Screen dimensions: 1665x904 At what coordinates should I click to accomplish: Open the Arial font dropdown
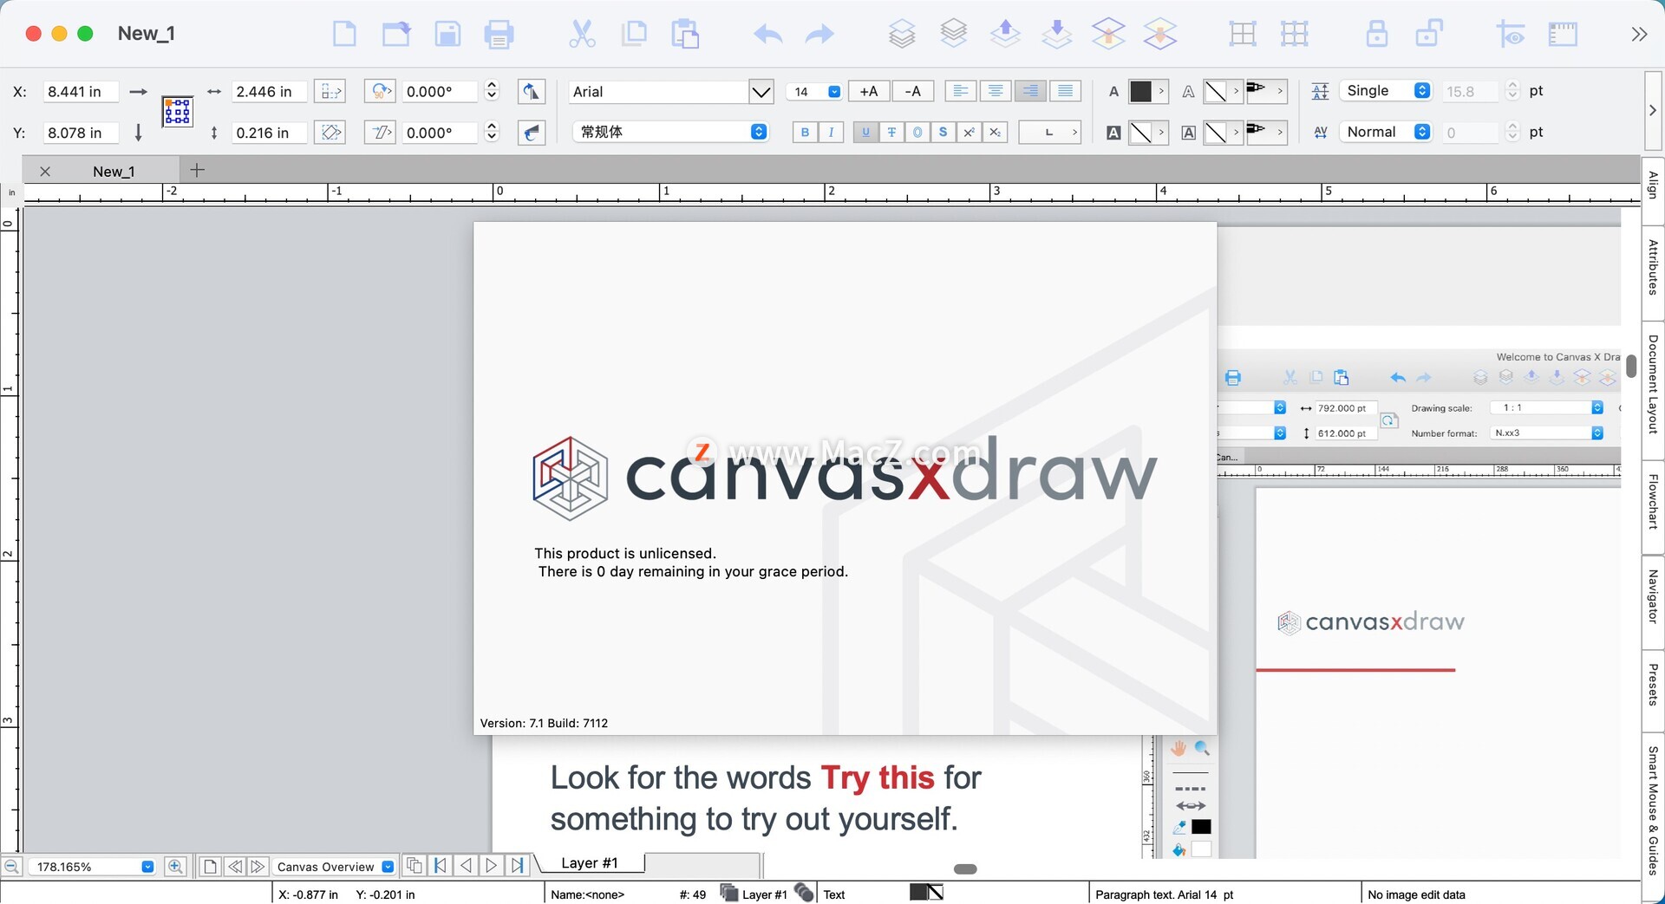pyautogui.click(x=761, y=91)
